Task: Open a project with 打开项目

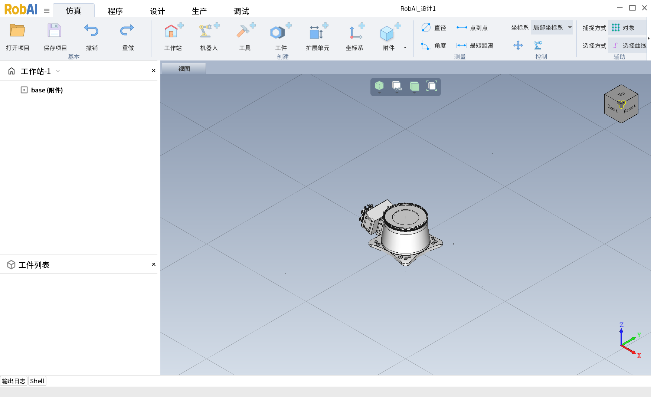Action: point(17,37)
